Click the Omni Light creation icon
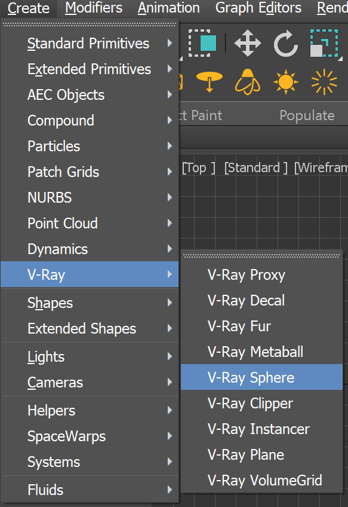The height and width of the screenshot is (507, 348). (324, 82)
